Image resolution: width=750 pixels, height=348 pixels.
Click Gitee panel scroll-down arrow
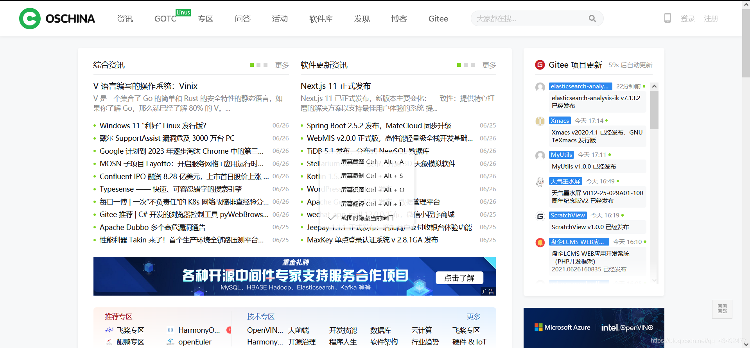[654, 280]
